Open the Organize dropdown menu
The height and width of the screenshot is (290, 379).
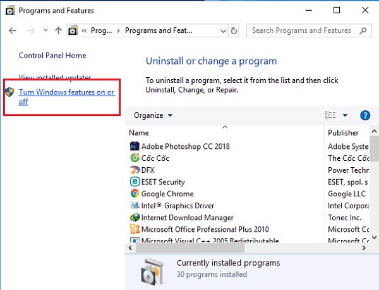coord(152,115)
